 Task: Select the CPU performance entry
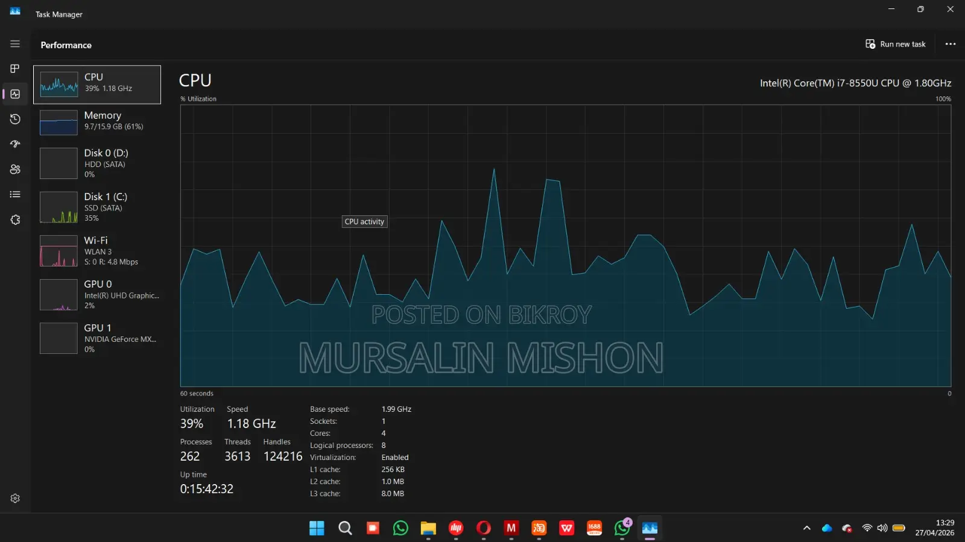pos(97,84)
